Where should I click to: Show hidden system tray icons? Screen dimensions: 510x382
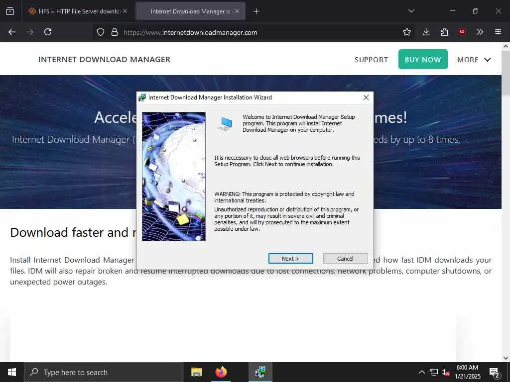pyautogui.click(x=421, y=372)
